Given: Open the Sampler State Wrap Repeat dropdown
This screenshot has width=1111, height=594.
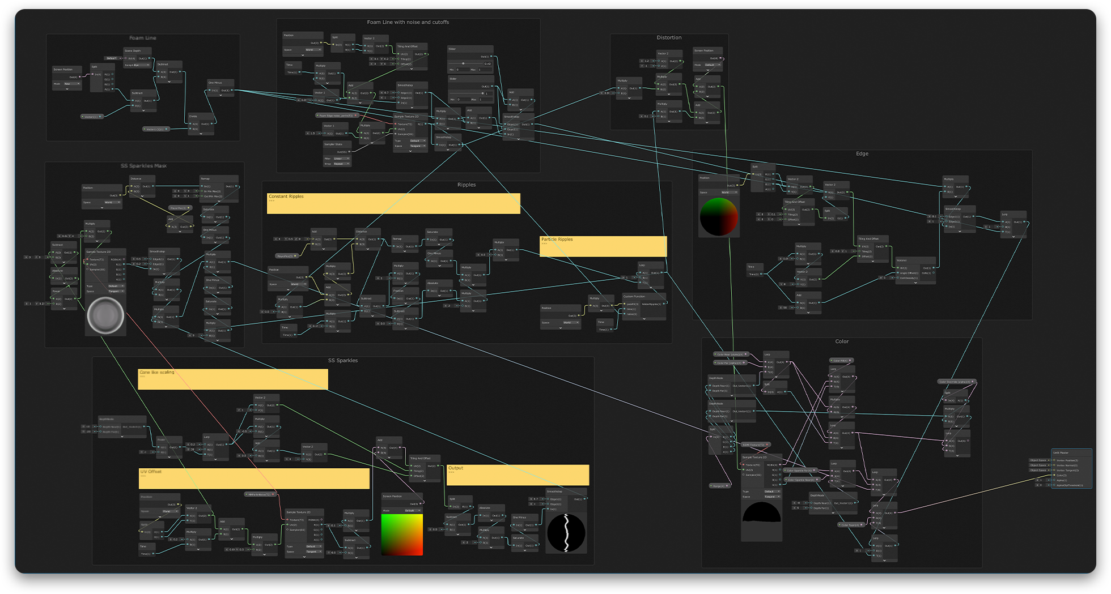Looking at the screenshot, I should click(x=342, y=164).
